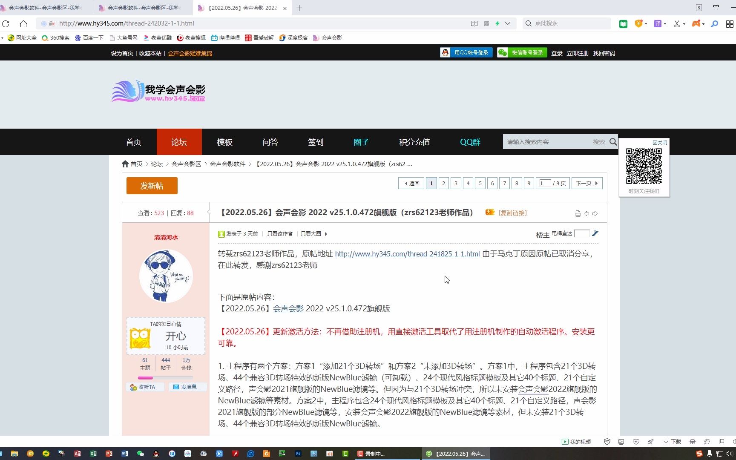Screen dimensions: 736x460
Task: Click the green lightning speed-mode icon
Action: coord(497,24)
